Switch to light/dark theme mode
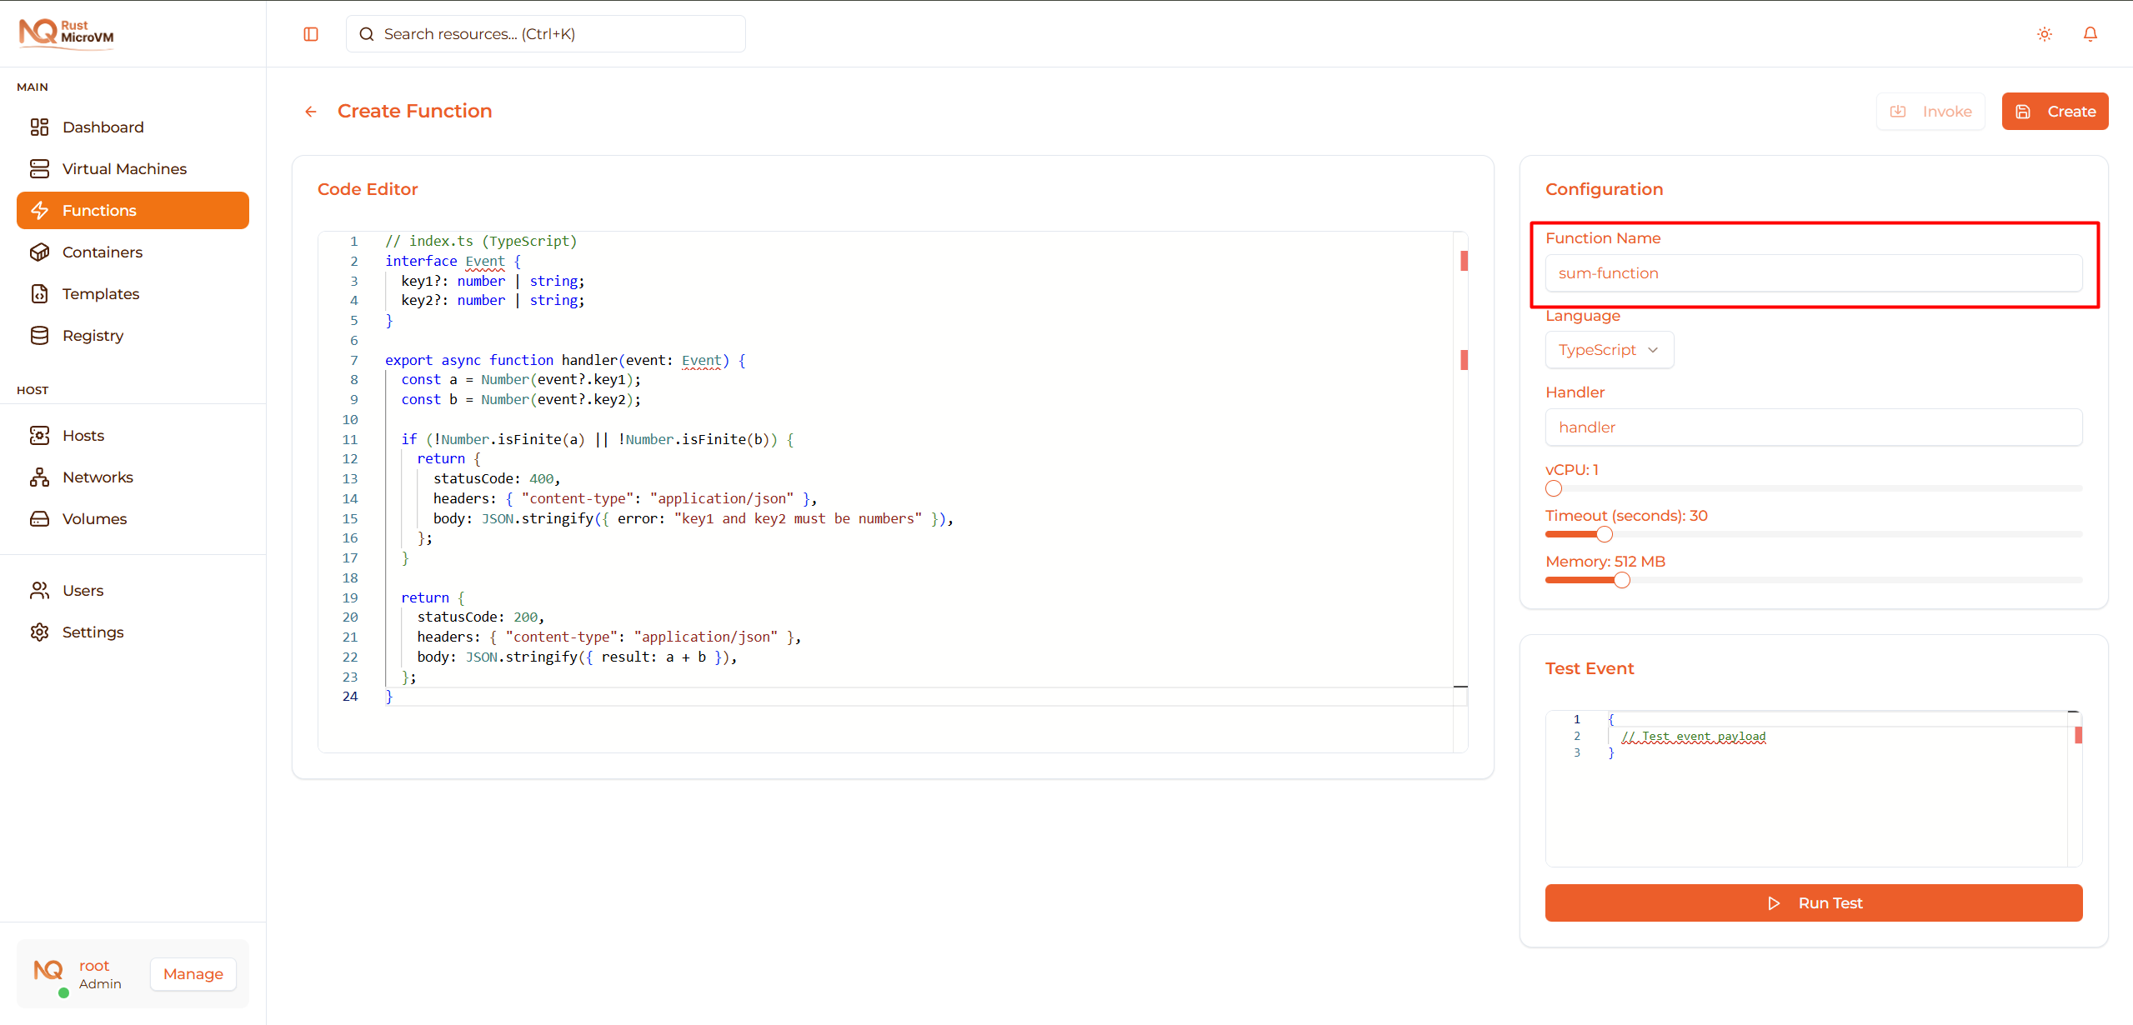Screen dimensions: 2133x1025 coord(2044,34)
